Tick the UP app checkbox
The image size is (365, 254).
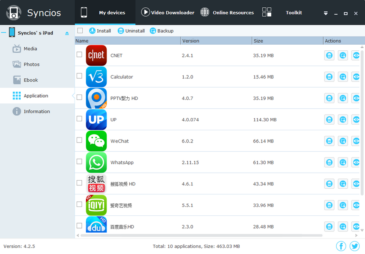[79, 119]
